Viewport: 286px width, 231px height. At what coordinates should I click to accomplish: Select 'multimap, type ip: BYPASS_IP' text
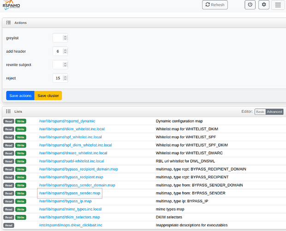(x=182, y=201)
